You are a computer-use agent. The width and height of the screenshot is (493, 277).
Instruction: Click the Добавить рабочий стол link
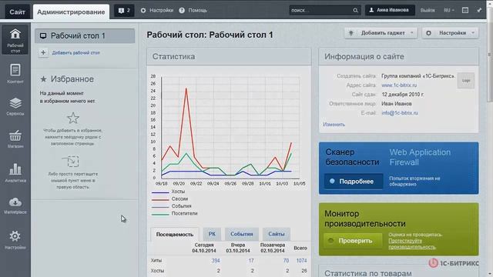(75, 53)
